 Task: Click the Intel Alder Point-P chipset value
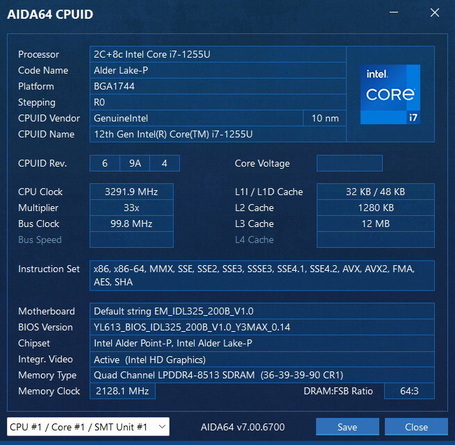[262, 343]
